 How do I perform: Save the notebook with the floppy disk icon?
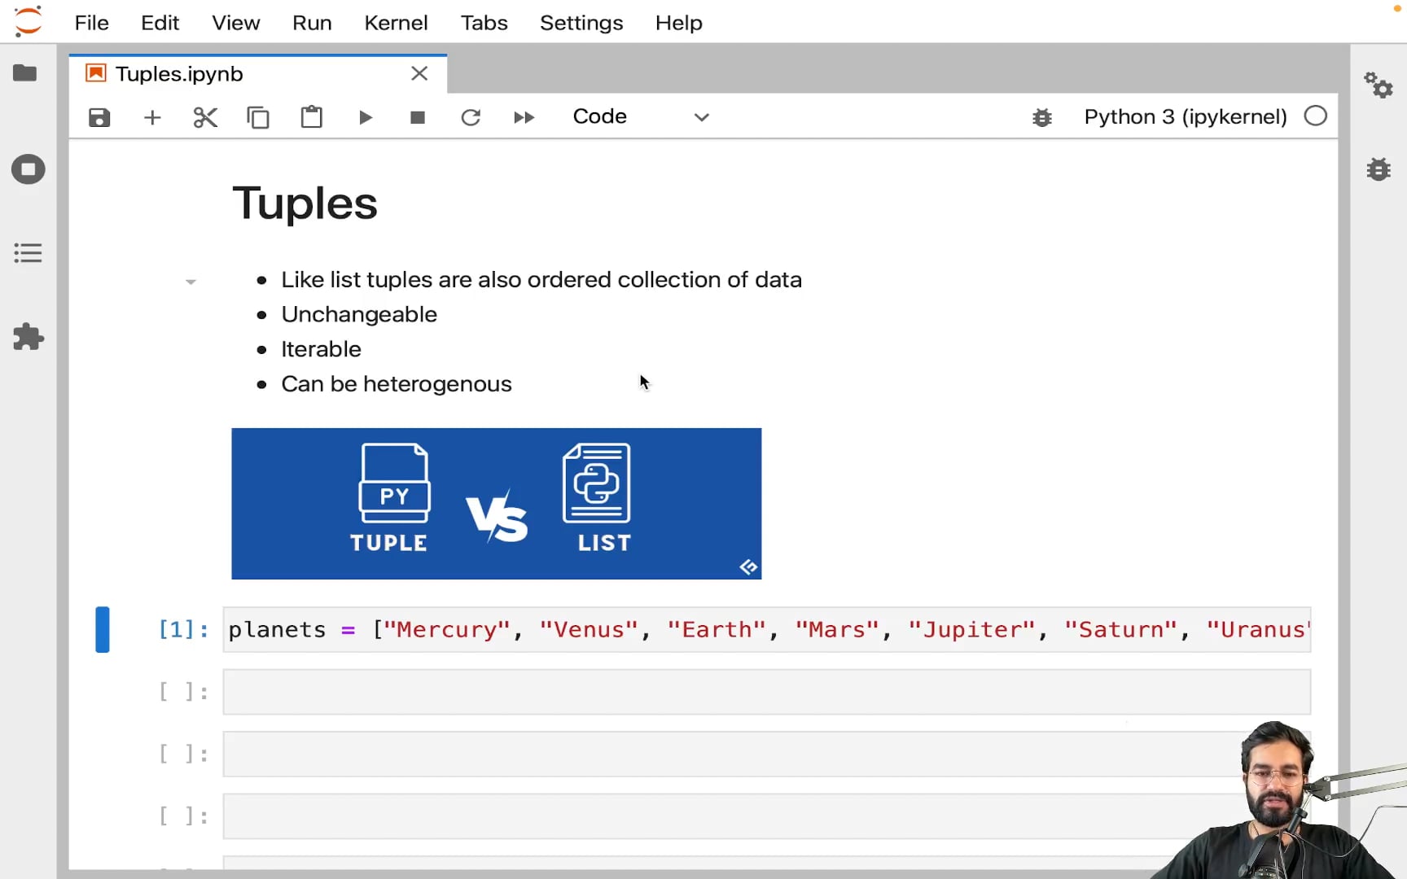[99, 117]
